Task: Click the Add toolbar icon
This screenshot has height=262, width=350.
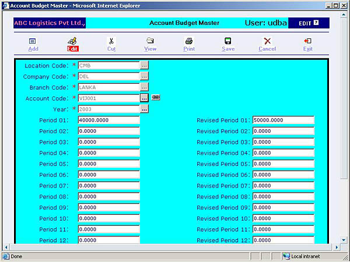Action: [x=33, y=41]
